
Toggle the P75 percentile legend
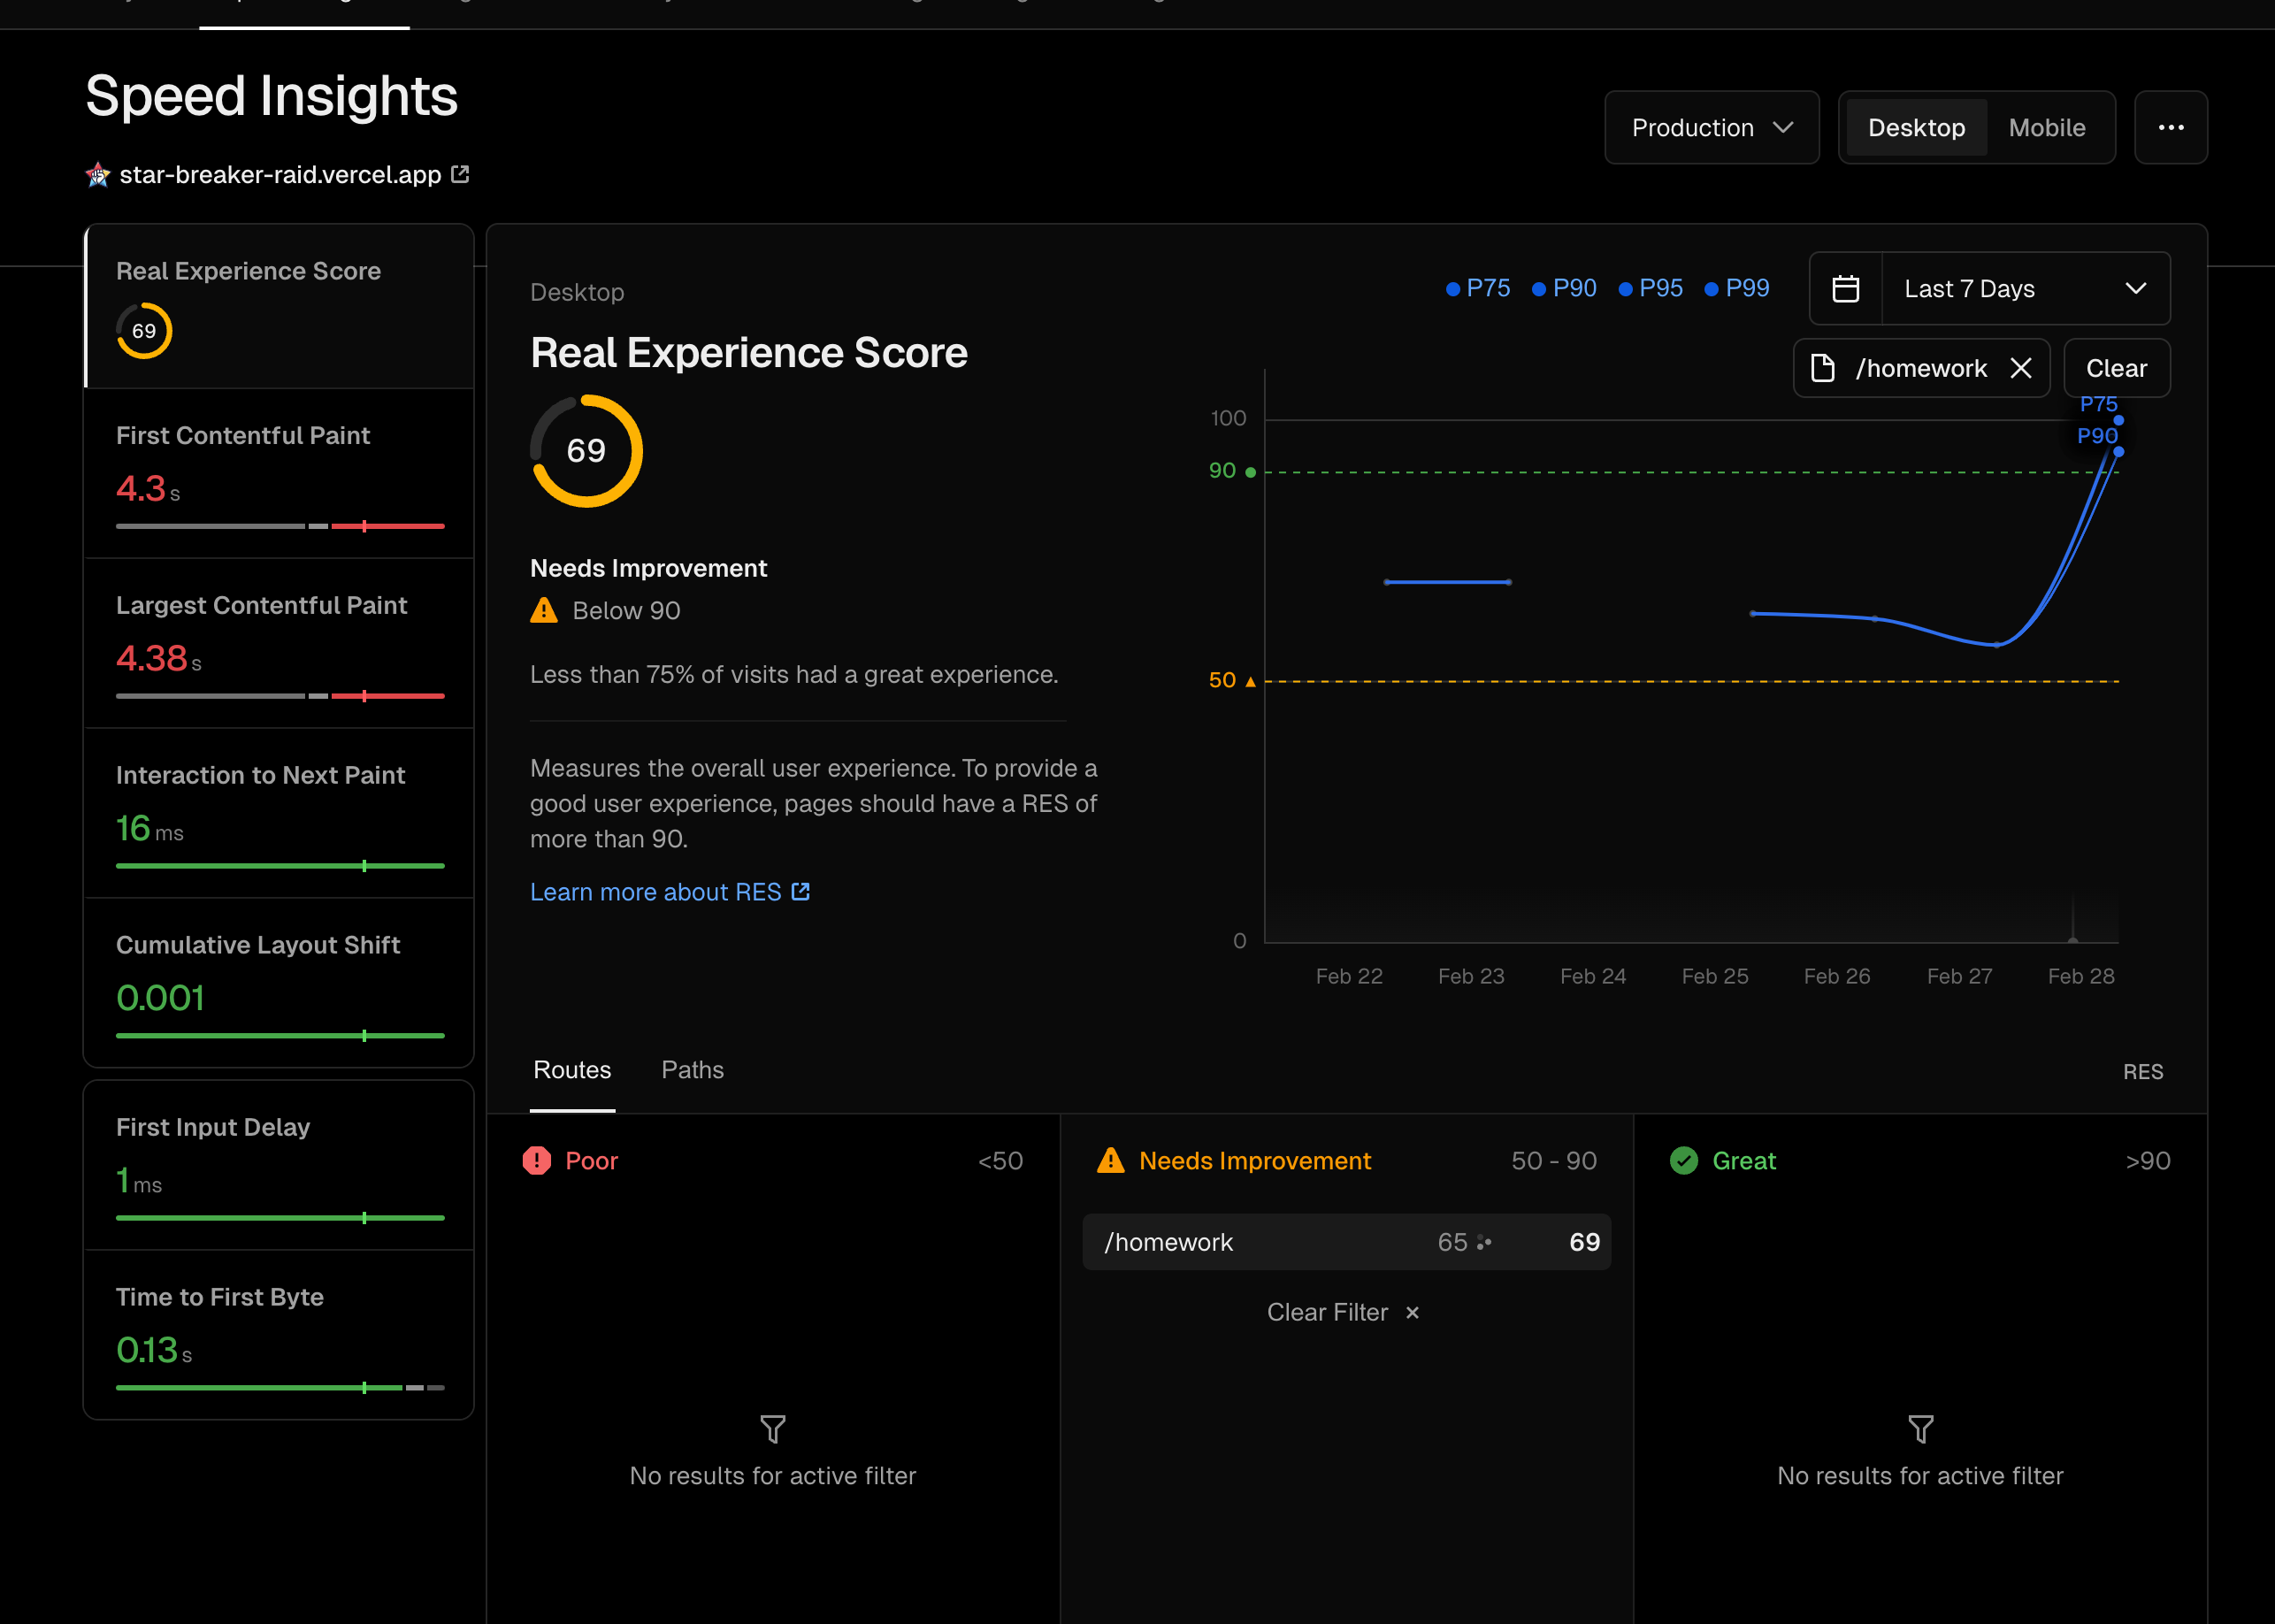pyautogui.click(x=1478, y=289)
